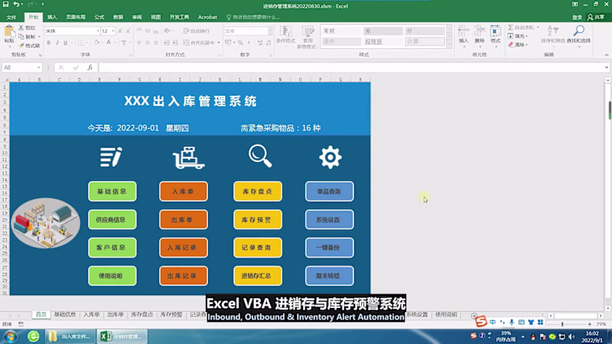
Task: Click the yellow 库存预警 button
Action: [258, 219]
